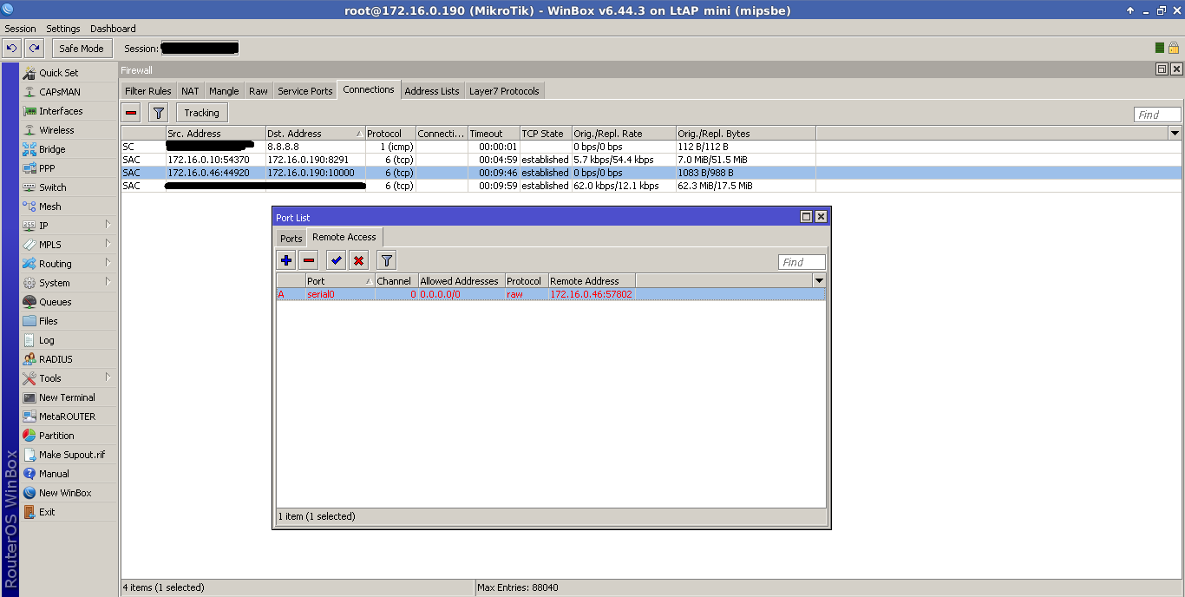Add new remote access entry with plus icon

click(285, 259)
